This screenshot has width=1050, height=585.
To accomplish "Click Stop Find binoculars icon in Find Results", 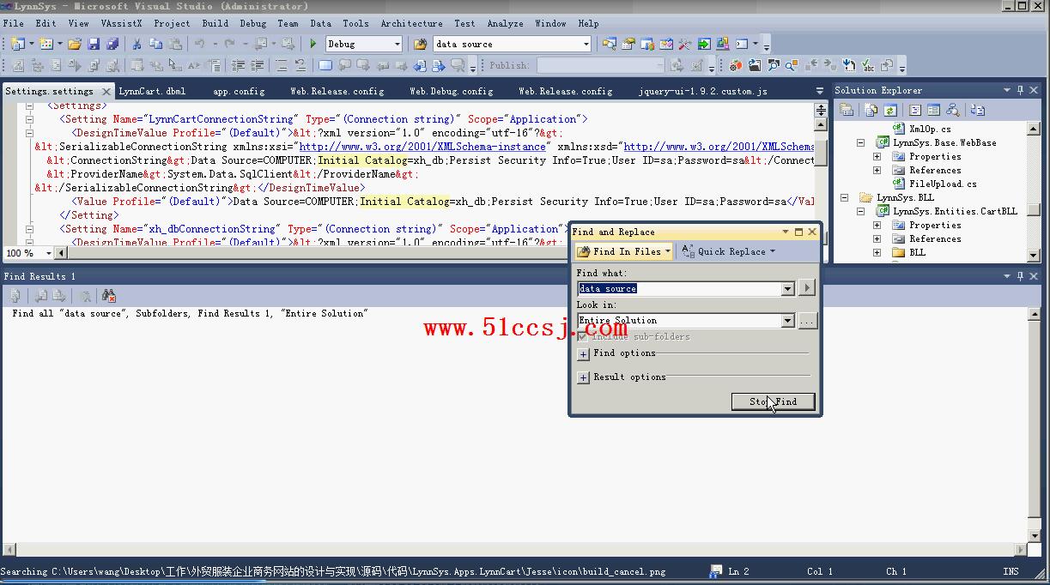I will click(x=108, y=296).
